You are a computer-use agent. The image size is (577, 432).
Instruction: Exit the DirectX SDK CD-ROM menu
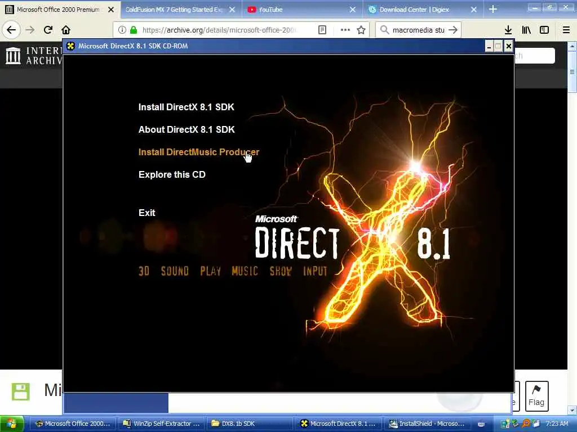pyautogui.click(x=147, y=213)
